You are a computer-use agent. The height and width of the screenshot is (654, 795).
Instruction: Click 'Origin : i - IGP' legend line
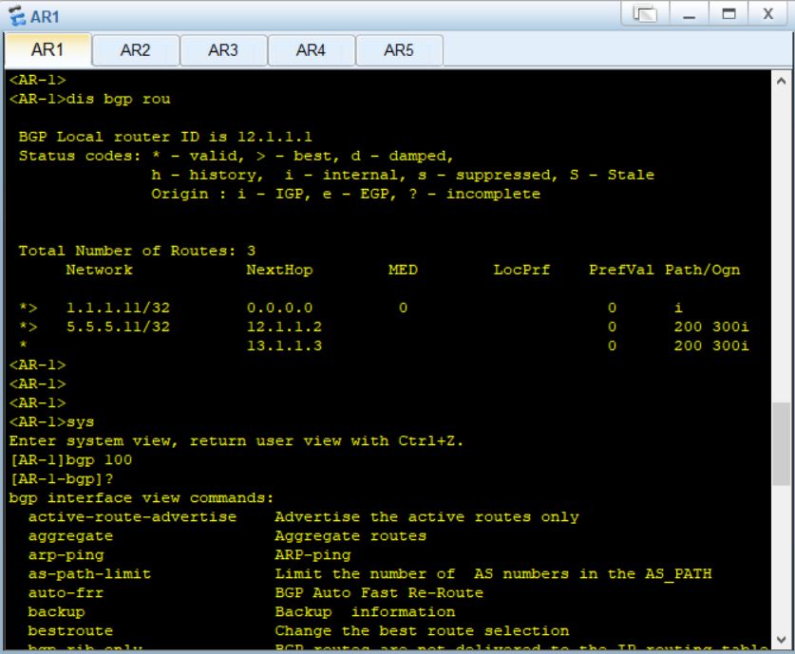346,194
